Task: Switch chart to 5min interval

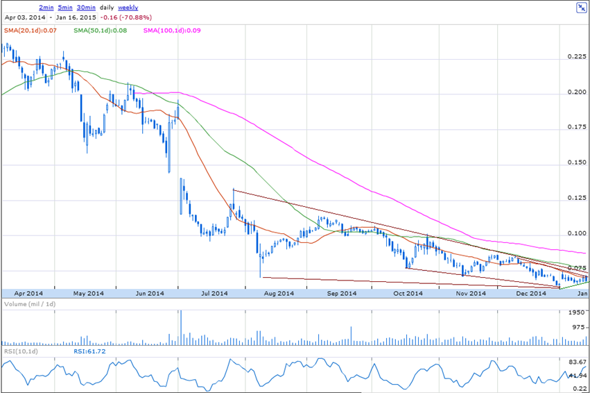Action: click(x=64, y=6)
